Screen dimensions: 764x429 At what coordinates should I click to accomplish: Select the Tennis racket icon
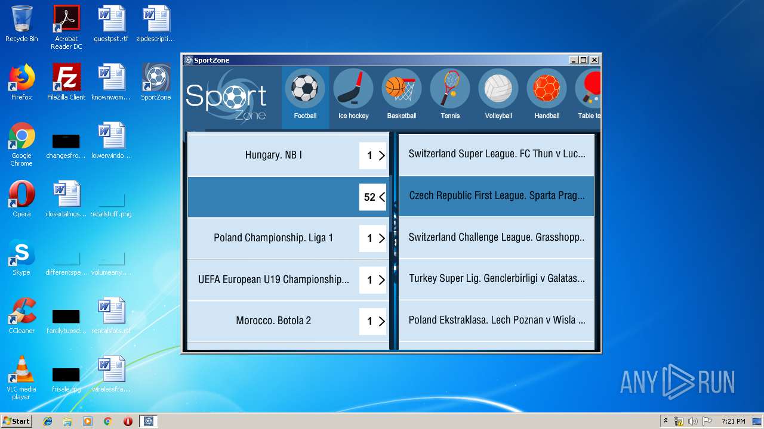(x=450, y=88)
